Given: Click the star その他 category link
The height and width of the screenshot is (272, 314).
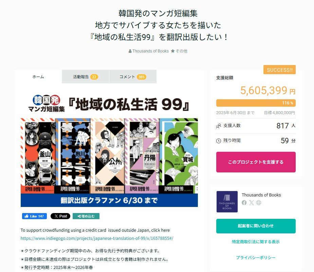Looking at the screenshot, I should [179, 51].
